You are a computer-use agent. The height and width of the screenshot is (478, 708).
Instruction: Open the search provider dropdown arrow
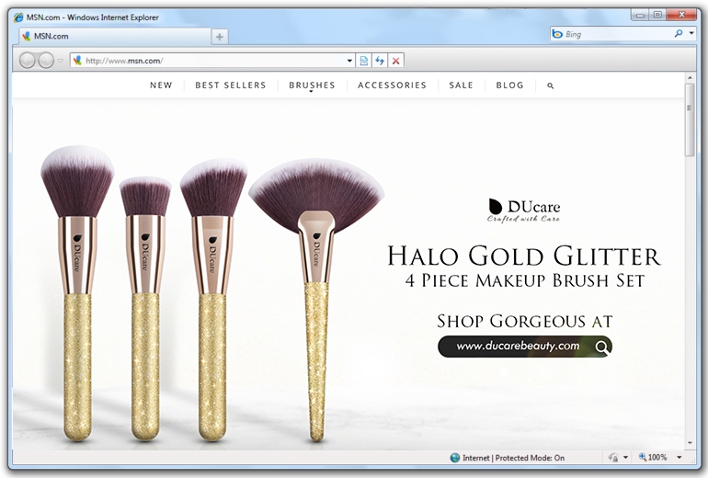[691, 33]
